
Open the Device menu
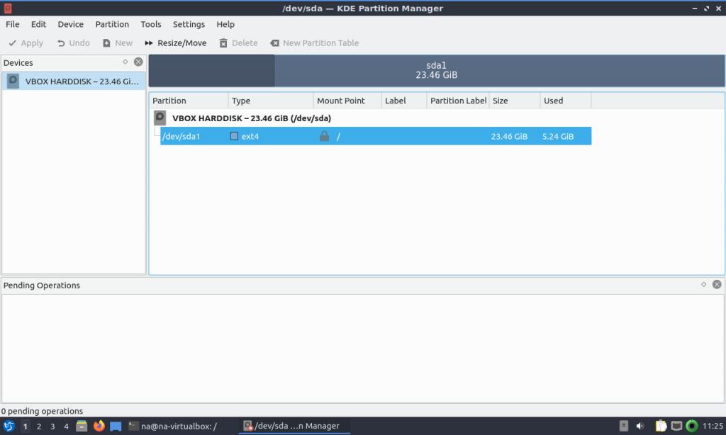(x=70, y=24)
